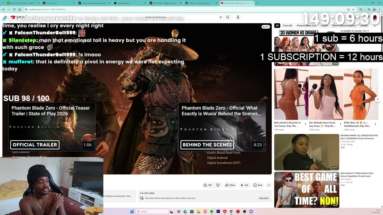Open Hem Reviews 5 Video Games title
This screenshot has height=215, width=383.
pyautogui.click(x=357, y=175)
